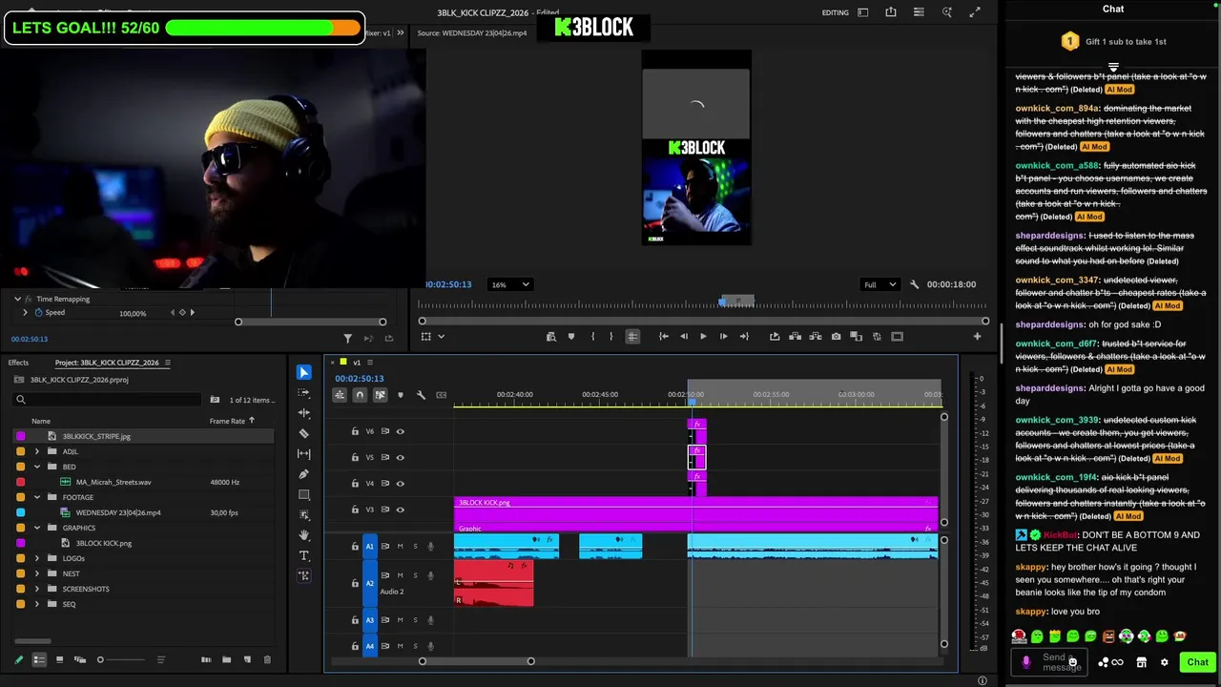Image resolution: width=1221 pixels, height=687 pixels.
Task: Add a marker in Program monitor
Action: coord(570,336)
